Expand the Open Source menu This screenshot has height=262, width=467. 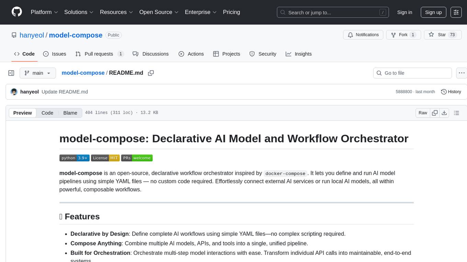(159, 12)
